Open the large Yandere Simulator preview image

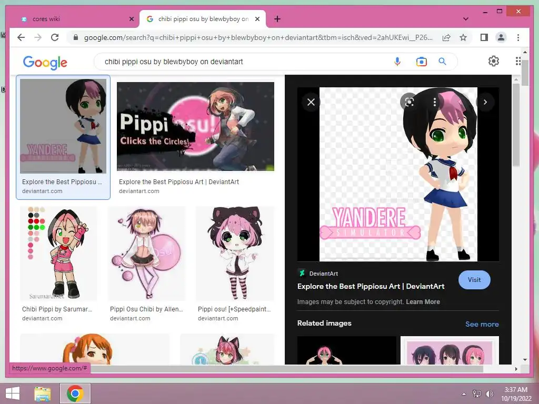tap(398, 174)
